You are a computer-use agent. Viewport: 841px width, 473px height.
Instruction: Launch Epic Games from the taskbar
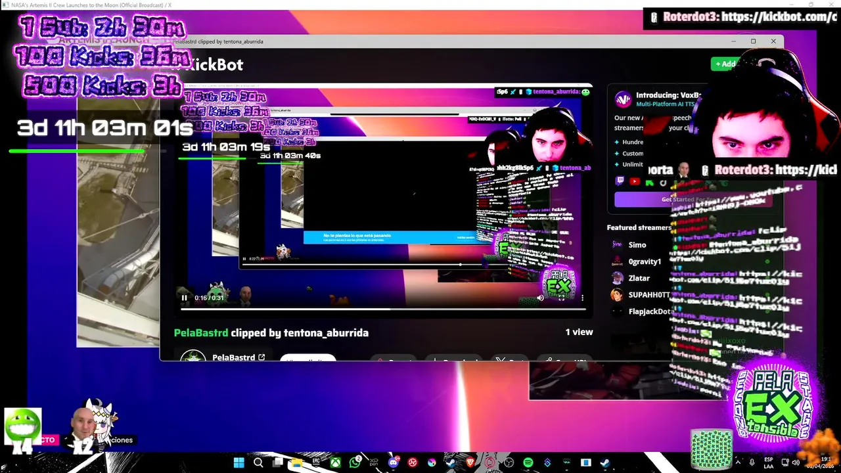tap(317, 462)
